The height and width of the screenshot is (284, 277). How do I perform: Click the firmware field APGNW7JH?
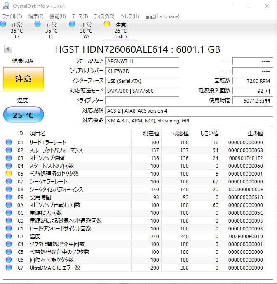point(142,61)
